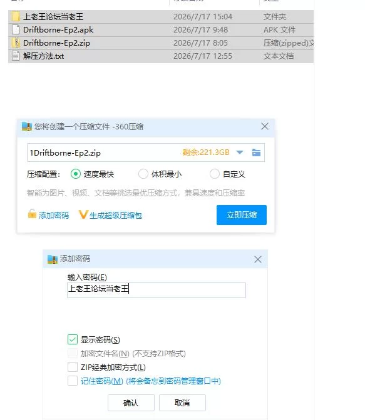Click the Driftborne-Ep2.apk file icon
Image resolution: width=365 pixels, height=420 pixels.
(16, 30)
